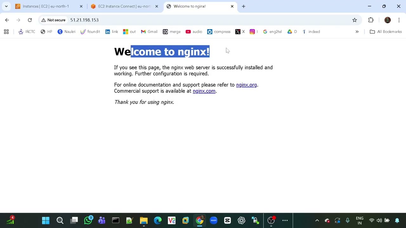This screenshot has height=228, width=406.
Task: Open the HP bookmark
Action: click(x=46, y=32)
